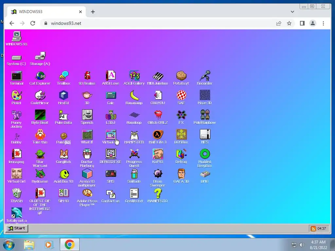The image size is (335, 251).
Task: Open MANIFESTO question mark icon
Action: (158, 193)
